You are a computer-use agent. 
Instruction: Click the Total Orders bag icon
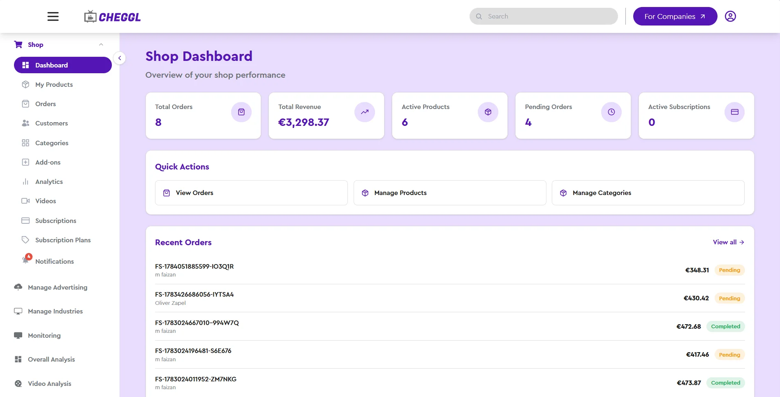[x=241, y=112]
